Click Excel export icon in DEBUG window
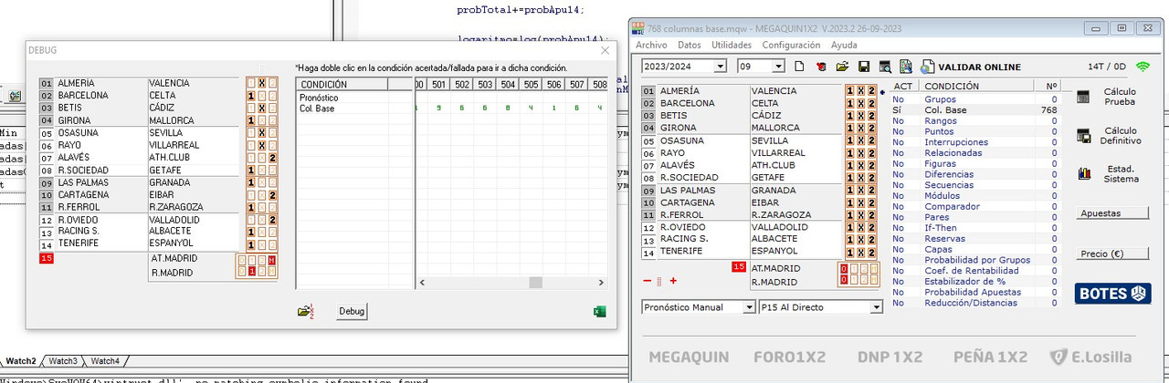This screenshot has height=383, width=1169. tap(600, 312)
